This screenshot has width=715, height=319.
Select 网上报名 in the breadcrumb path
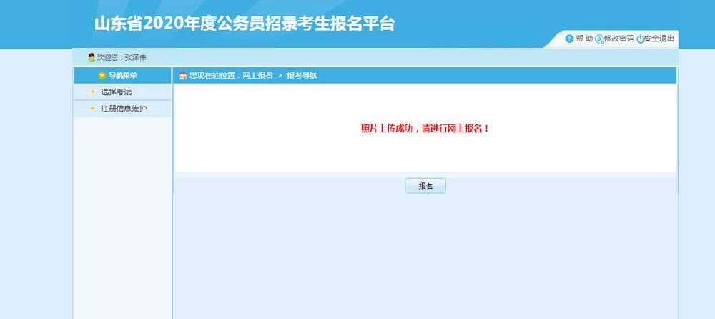click(x=257, y=76)
